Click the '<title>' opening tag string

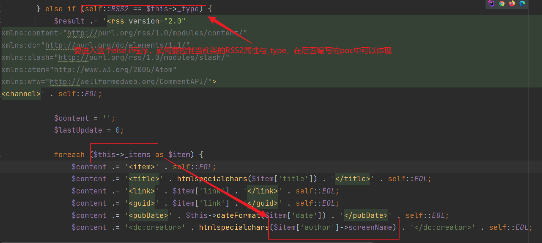tap(144, 179)
